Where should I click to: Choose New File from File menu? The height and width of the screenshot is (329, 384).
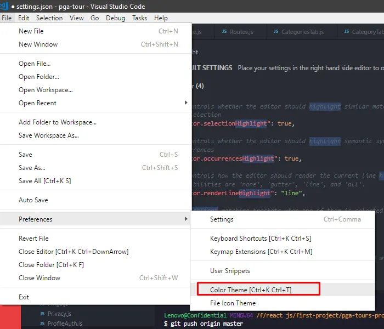tap(96, 31)
